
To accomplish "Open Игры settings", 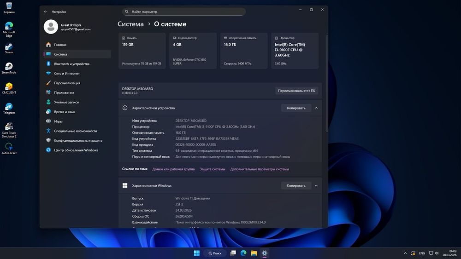I will (x=77, y=121).
